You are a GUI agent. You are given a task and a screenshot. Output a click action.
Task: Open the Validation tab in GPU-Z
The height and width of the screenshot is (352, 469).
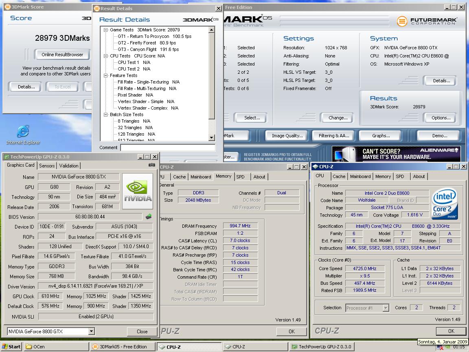(69, 165)
